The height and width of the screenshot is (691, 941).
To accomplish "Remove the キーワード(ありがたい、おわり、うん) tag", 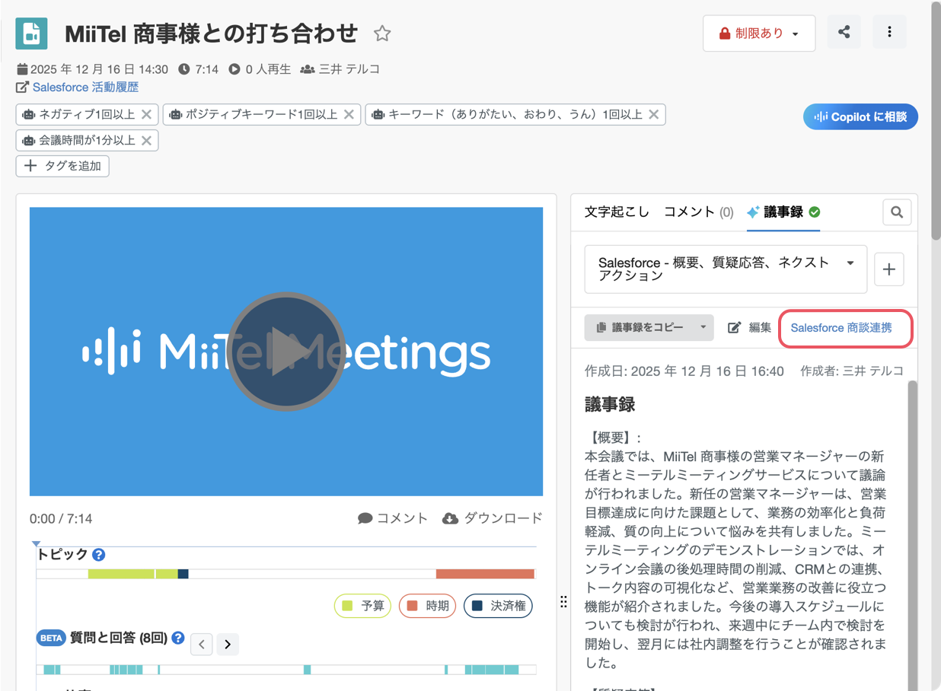I will click(x=654, y=115).
